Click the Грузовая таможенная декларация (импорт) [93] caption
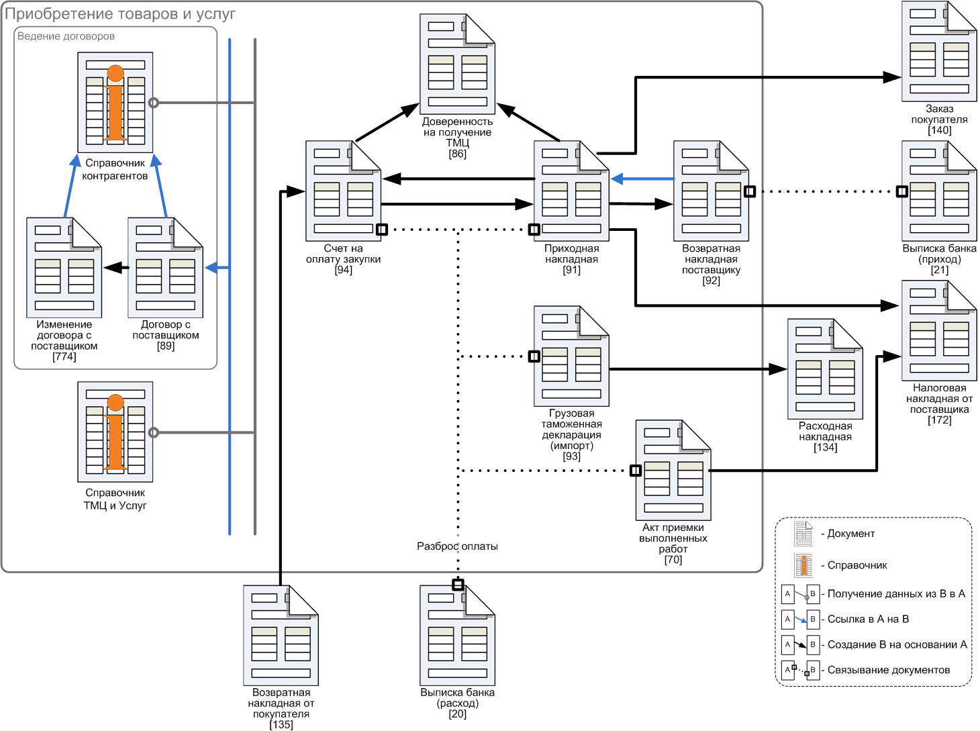 (572, 435)
